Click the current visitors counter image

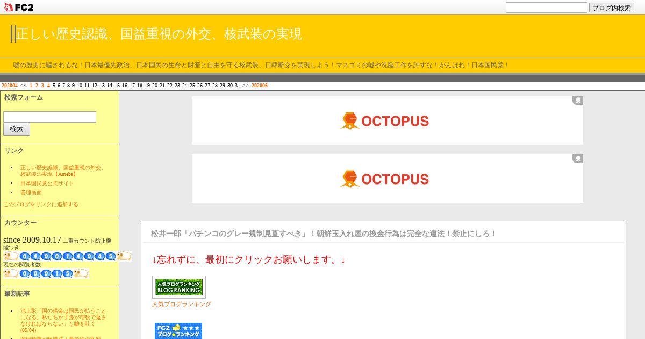pyautogui.click(x=46, y=273)
